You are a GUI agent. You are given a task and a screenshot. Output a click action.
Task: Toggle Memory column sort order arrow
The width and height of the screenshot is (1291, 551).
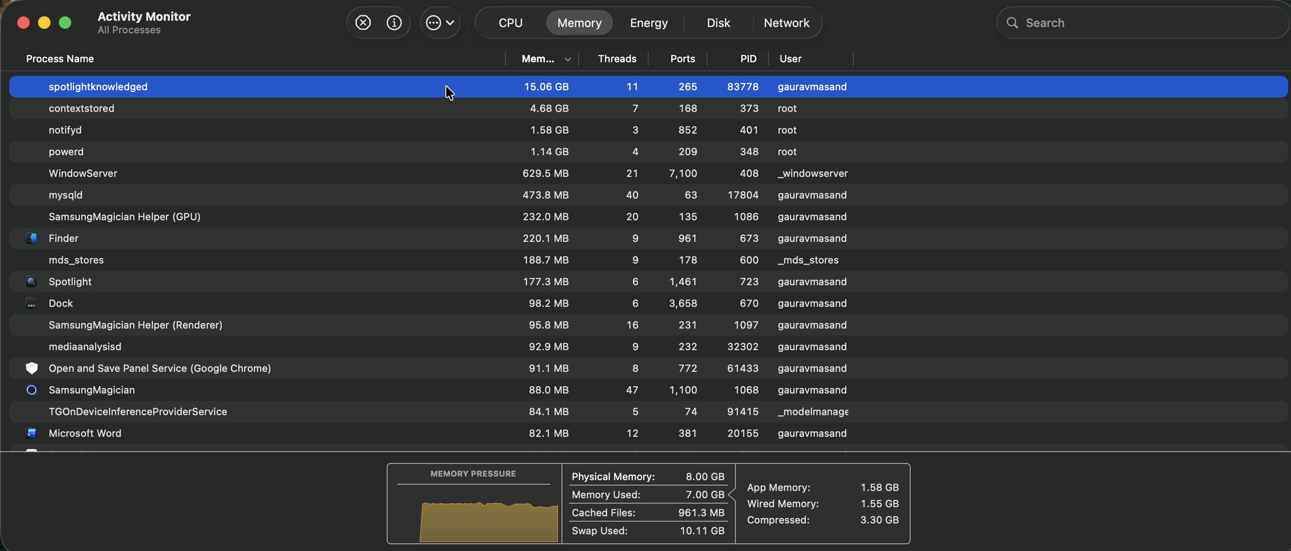point(567,59)
